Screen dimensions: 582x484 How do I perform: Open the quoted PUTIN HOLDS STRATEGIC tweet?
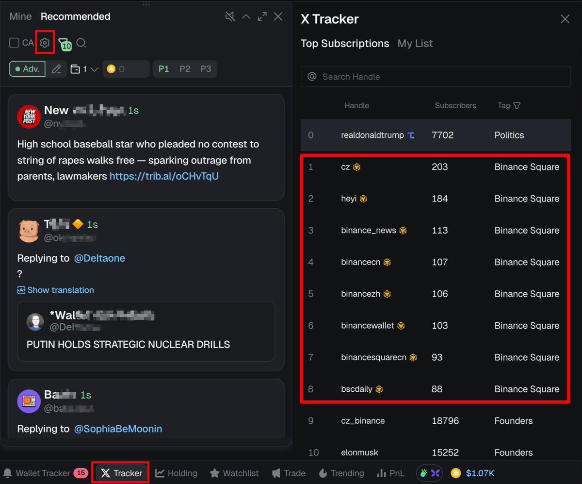(146, 331)
